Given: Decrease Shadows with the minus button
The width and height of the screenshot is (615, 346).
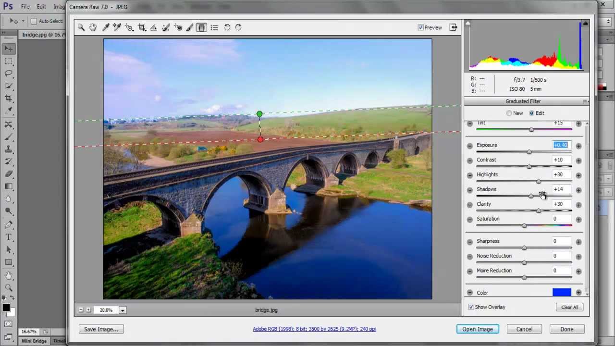Looking at the screenshot, I should (x=469, y=190).
